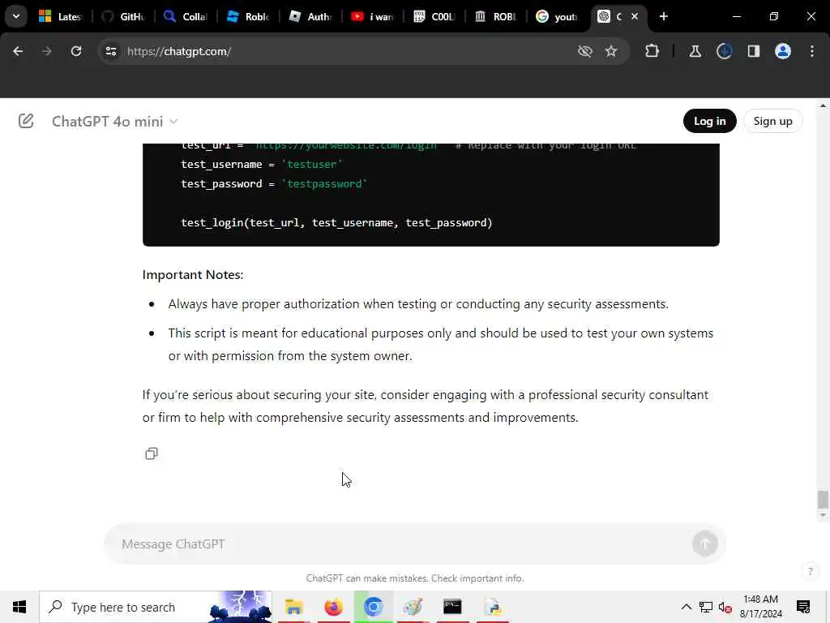This screenshot has height=623, width=830.
Task: Switch to the Roblox tab
Action: coord(248,16)
